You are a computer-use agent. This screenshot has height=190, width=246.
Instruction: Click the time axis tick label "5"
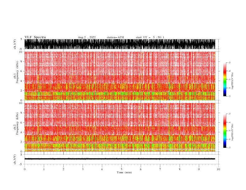(121, 169)
